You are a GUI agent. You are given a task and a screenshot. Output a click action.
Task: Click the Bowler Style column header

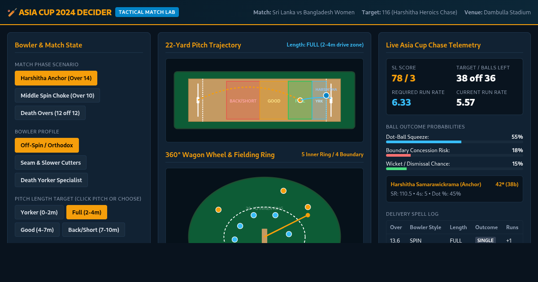click(x=425, y=227)
